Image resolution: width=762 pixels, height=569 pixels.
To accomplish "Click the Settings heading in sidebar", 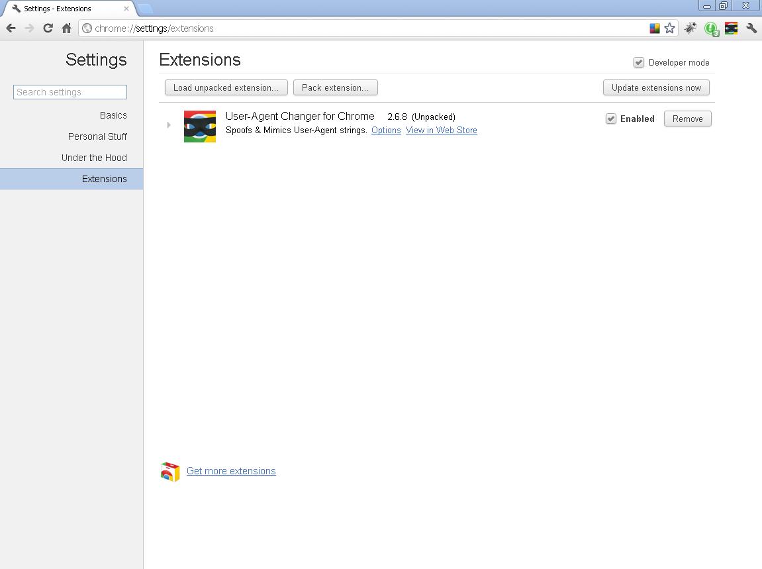I will (96, 60).
